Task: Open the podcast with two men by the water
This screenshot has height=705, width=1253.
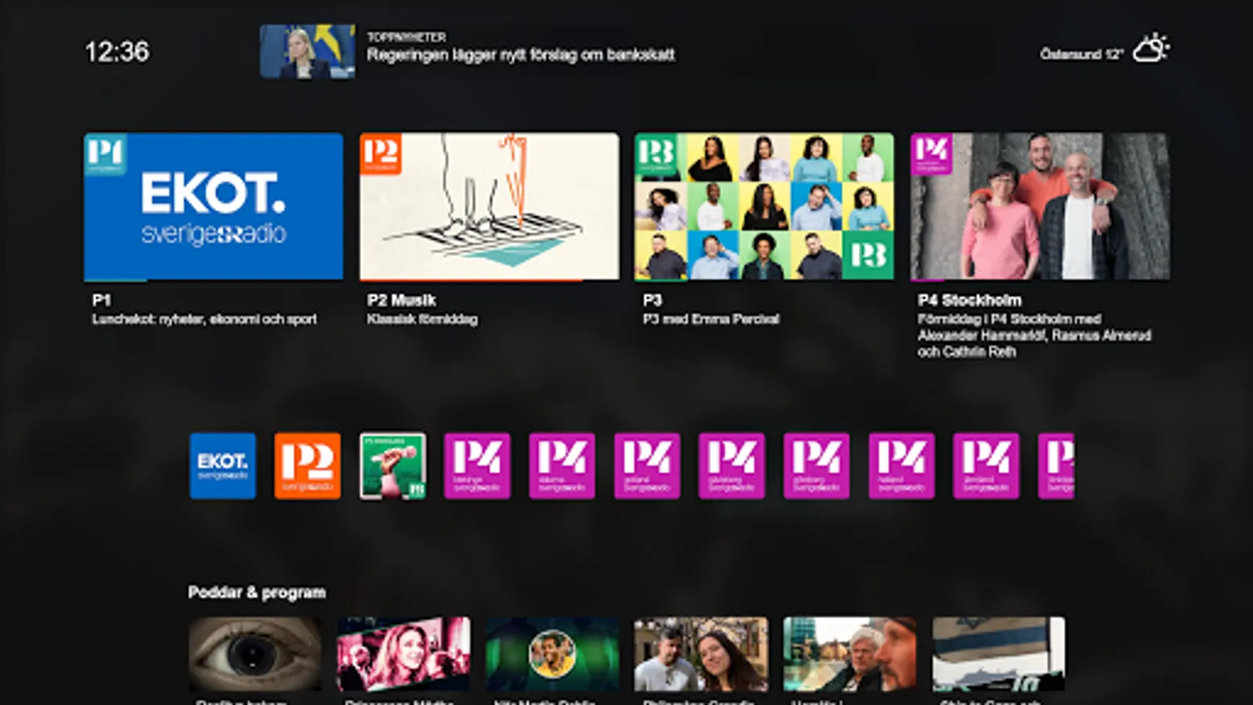Action: pyautogui.click(x=850, y=654)
